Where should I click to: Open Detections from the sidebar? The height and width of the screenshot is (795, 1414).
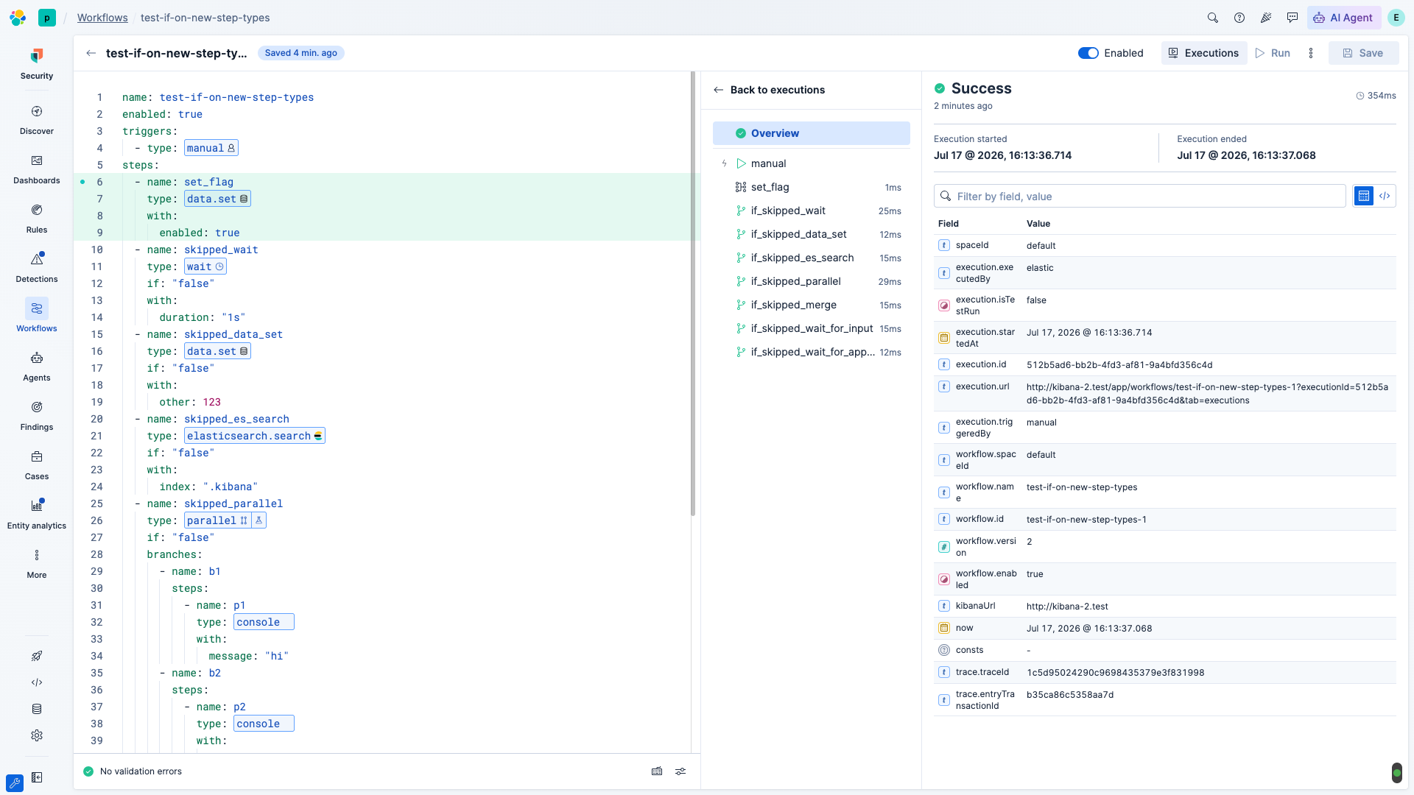[37, 267]
